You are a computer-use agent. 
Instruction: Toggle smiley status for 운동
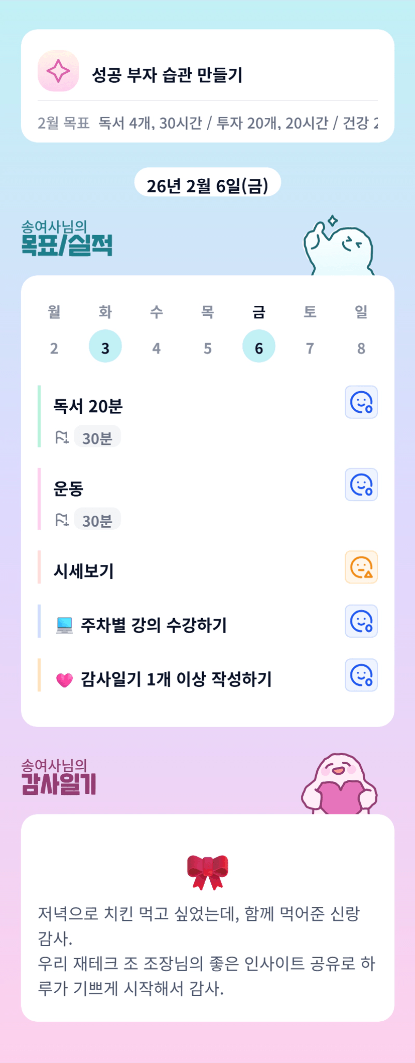coord(361,485)
